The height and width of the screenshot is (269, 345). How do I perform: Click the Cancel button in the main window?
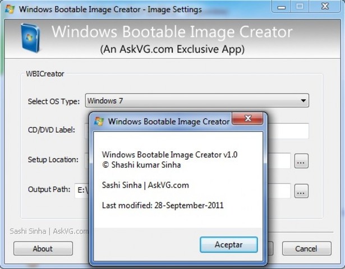click(306, 249)
